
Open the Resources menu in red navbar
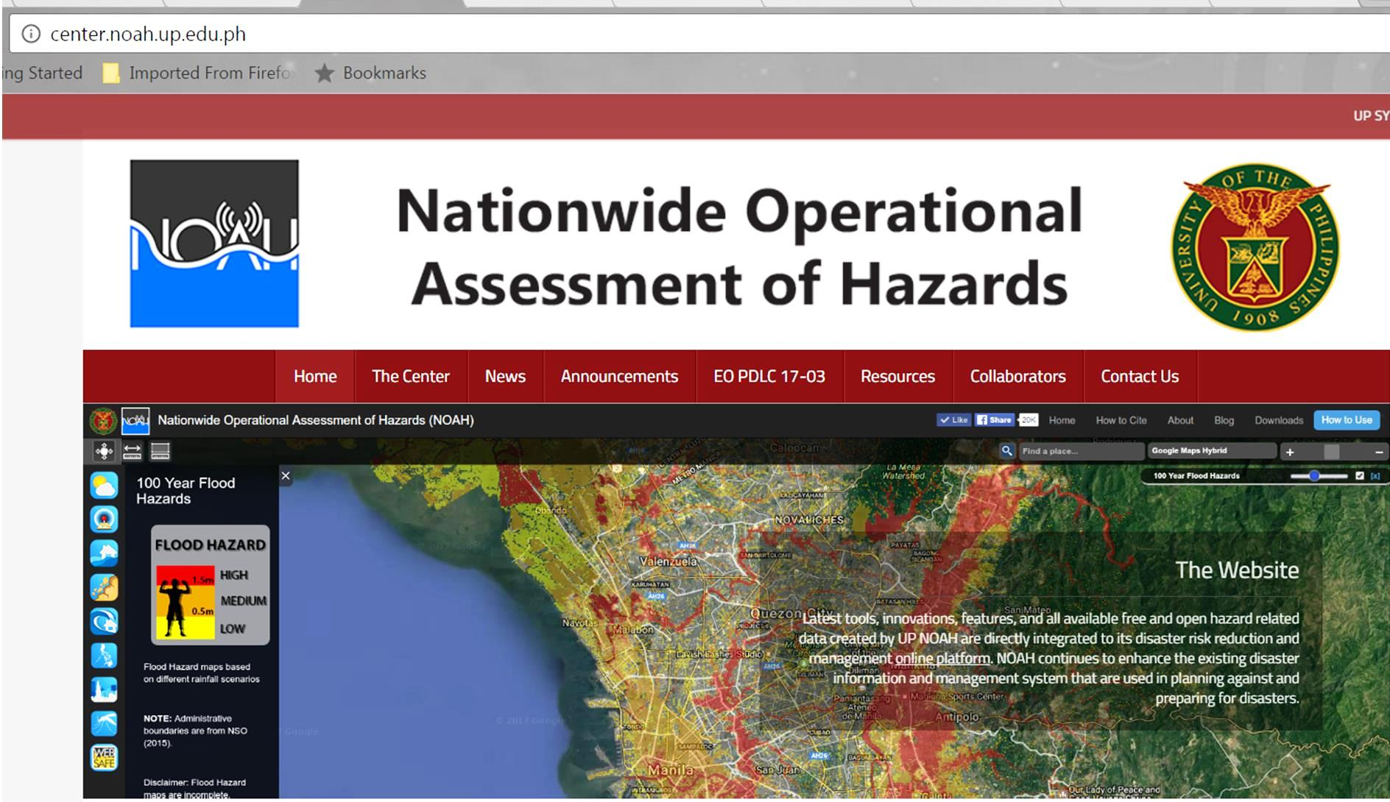tap(897, 377)
